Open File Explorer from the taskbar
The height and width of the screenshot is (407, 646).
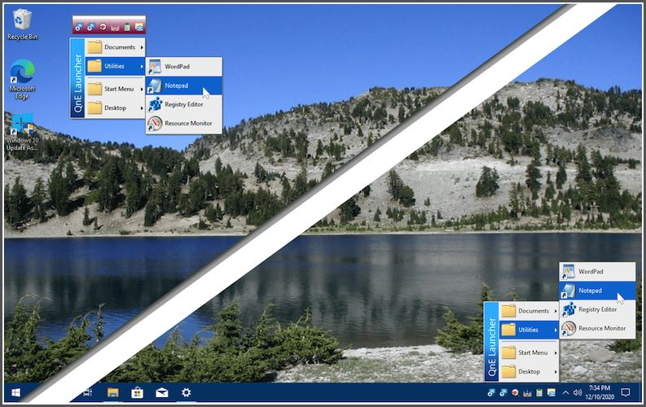(x=112, y=393)
